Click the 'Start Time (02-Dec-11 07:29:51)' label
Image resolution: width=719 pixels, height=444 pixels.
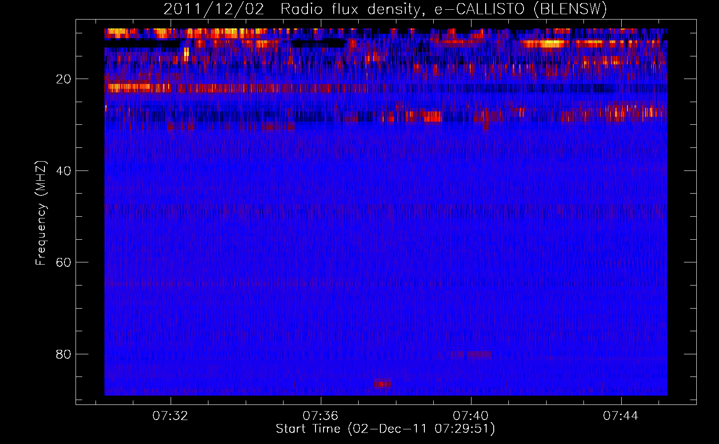pos(385,429)
